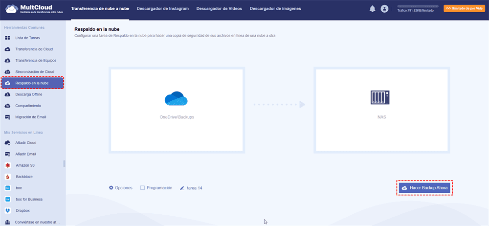Click the traffic usage progress bar
This screenshot has width=489, height=226.
[418, 6]
